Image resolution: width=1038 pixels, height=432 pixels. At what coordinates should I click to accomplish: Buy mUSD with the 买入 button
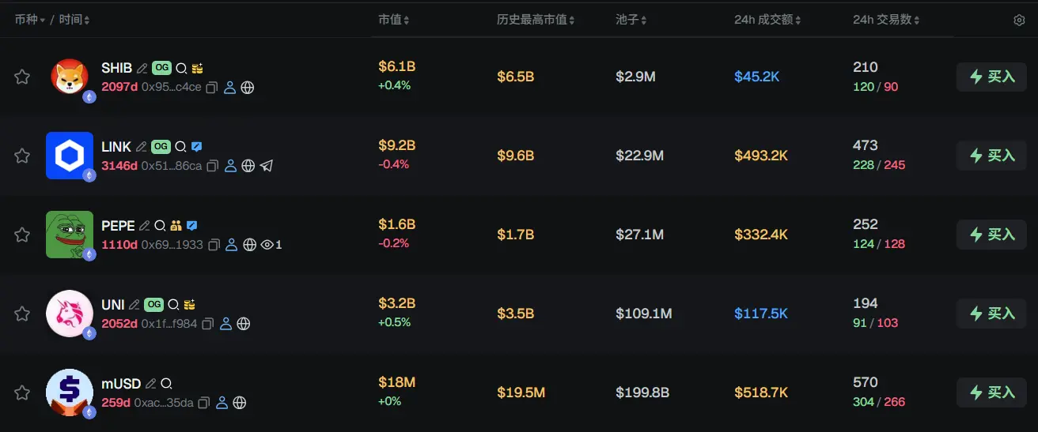tap(992, 393)
